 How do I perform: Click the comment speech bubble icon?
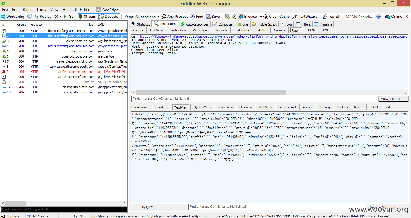click(30, 17)
